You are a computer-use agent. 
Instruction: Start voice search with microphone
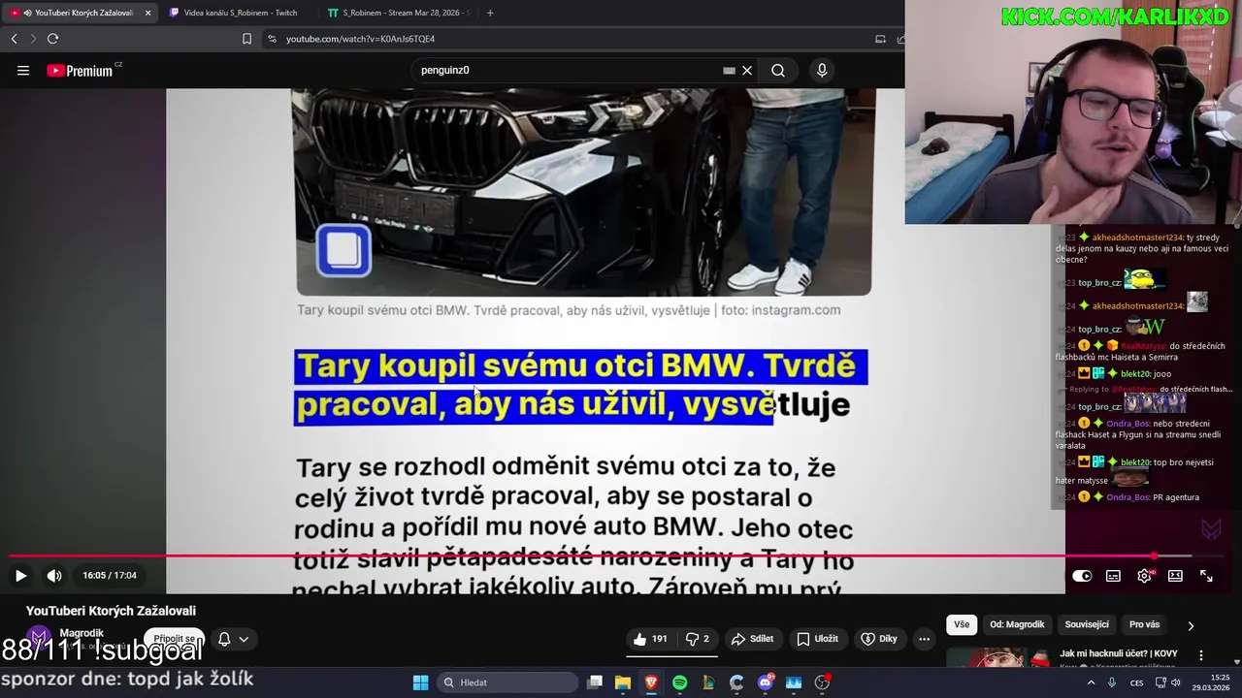pos(822,71)
